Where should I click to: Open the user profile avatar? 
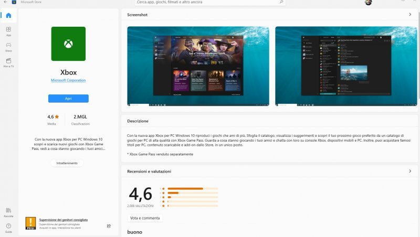pos(369,2)
